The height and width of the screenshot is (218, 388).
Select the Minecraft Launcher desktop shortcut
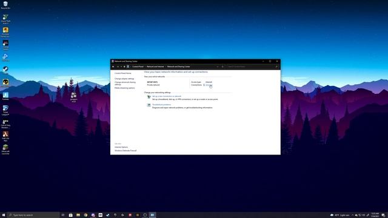[5, 150]
